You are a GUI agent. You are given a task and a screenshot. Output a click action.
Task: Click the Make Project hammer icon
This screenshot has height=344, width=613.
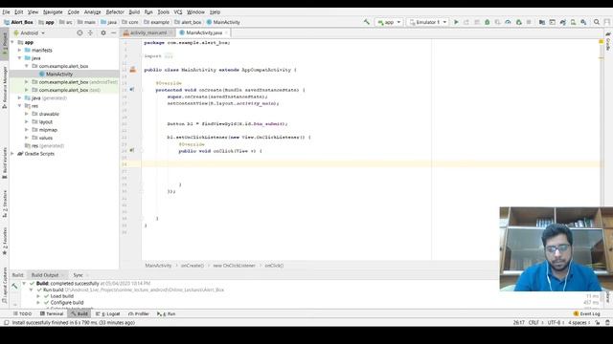click(366, 22)
